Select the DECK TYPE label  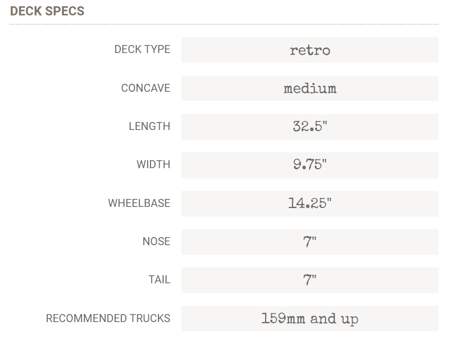pyautogui.click(x=142, y=50)
